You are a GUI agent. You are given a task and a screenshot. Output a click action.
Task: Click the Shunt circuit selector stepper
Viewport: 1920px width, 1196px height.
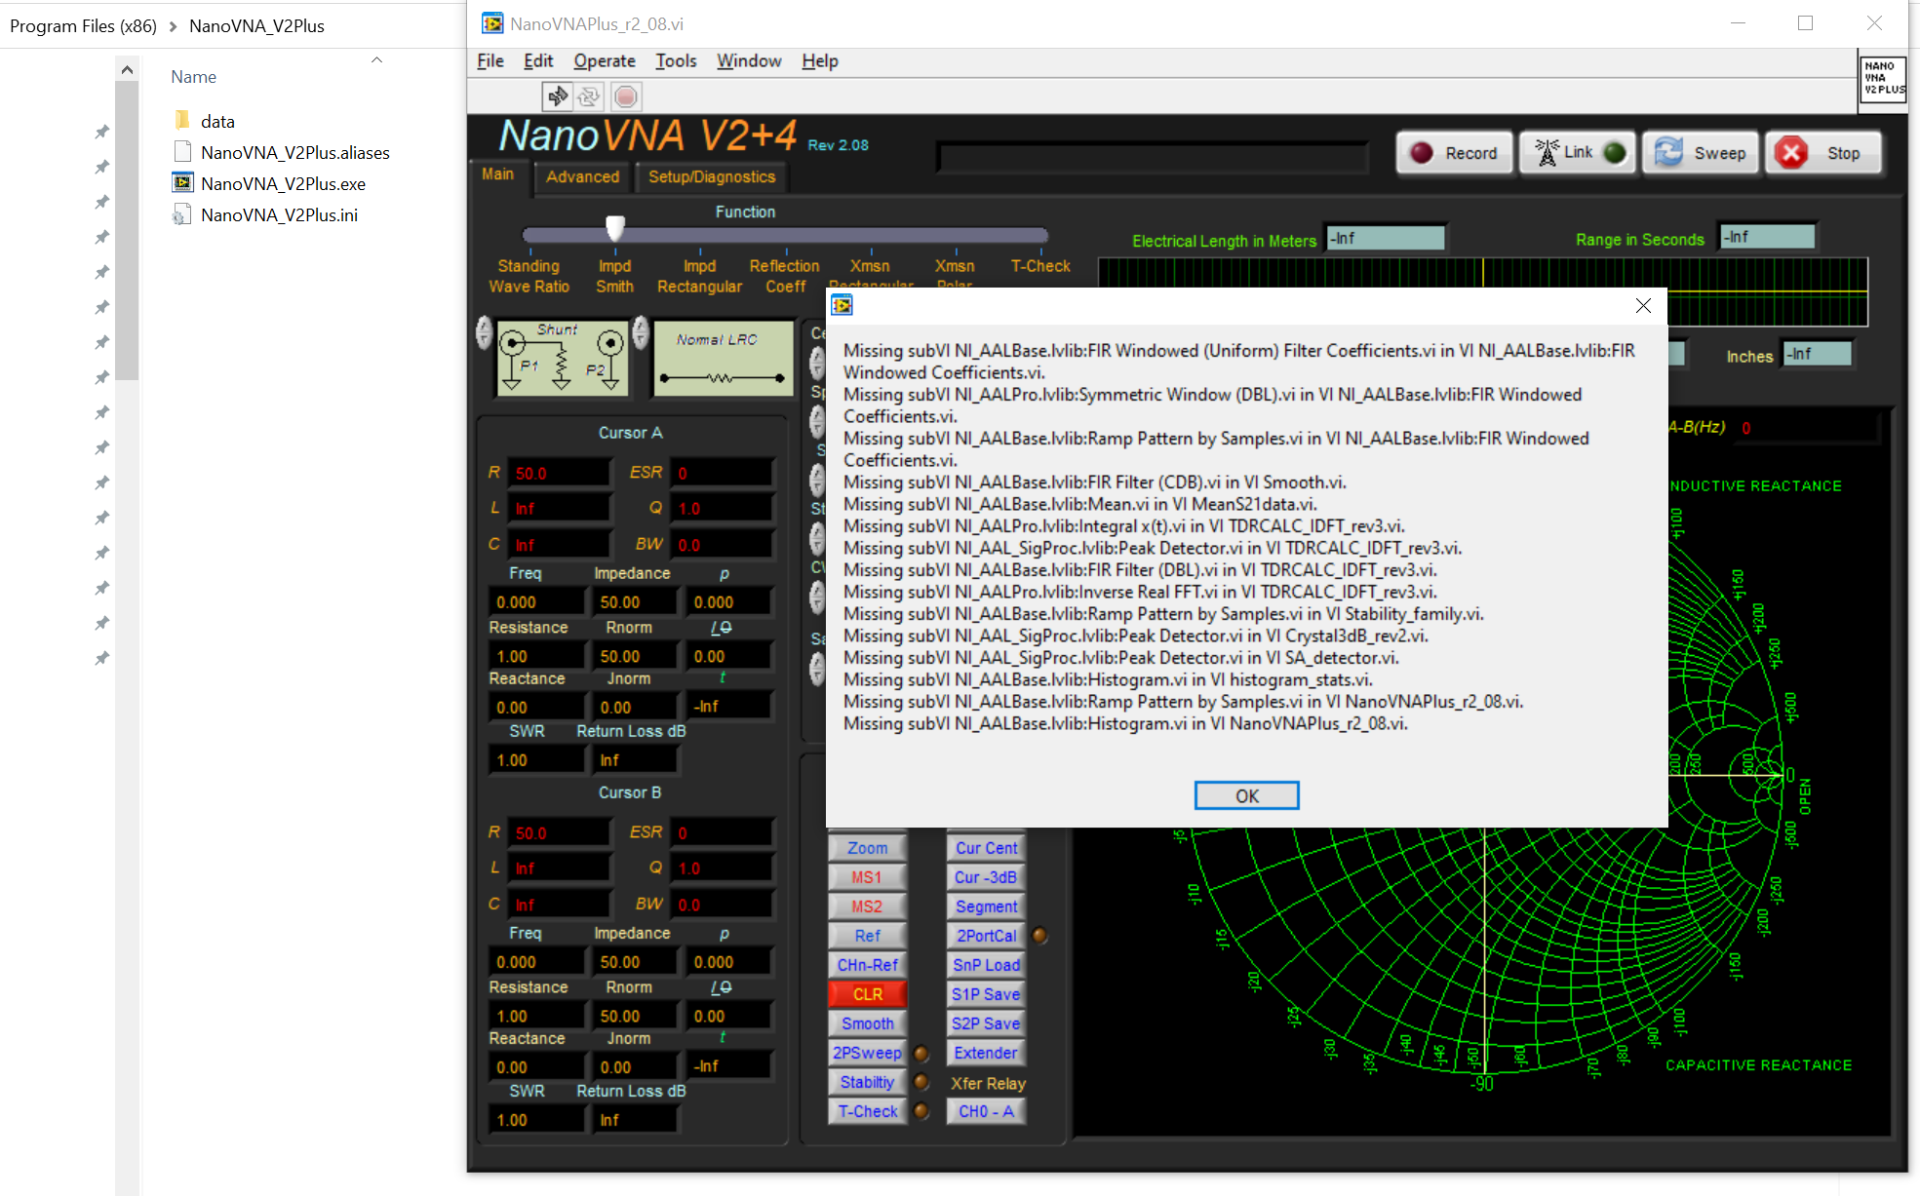click(484, 332)
